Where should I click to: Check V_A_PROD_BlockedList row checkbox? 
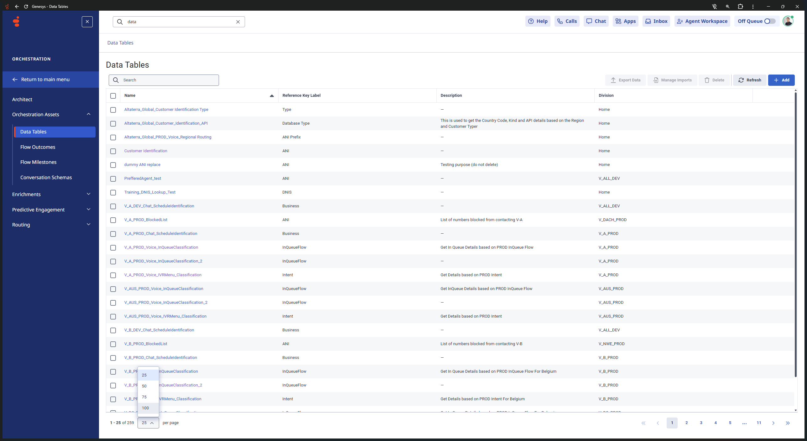tap(113, 220)
